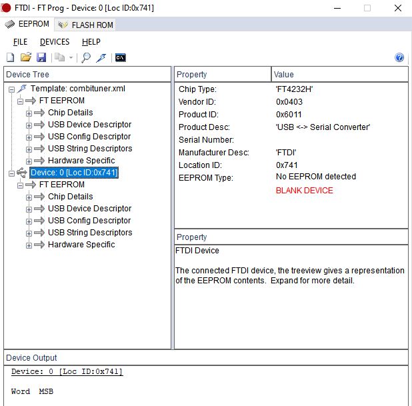Open the command line console icon
412x406 pixels.
click(x=121, y=57)
